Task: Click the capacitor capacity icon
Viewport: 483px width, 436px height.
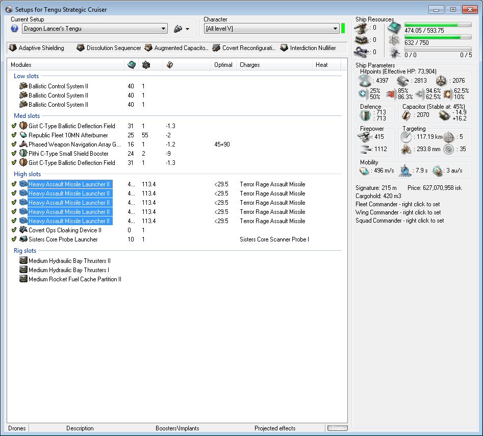Action: [x=406, y=115]
